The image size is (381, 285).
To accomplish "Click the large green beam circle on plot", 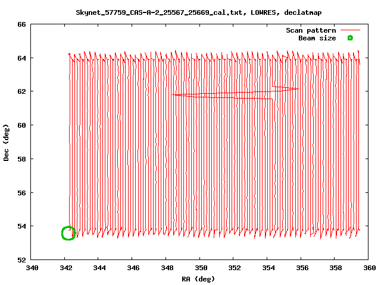I will coord(68,233).
